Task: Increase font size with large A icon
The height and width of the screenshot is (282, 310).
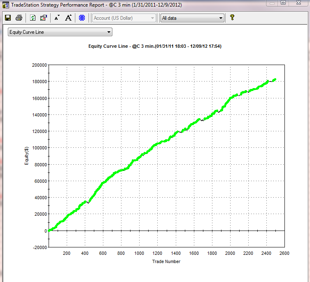Action: point(68,18)
